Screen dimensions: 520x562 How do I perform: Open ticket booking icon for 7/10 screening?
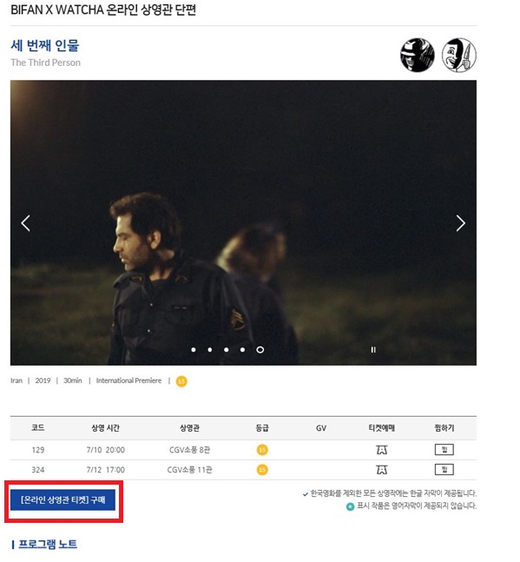pos(382,449)
